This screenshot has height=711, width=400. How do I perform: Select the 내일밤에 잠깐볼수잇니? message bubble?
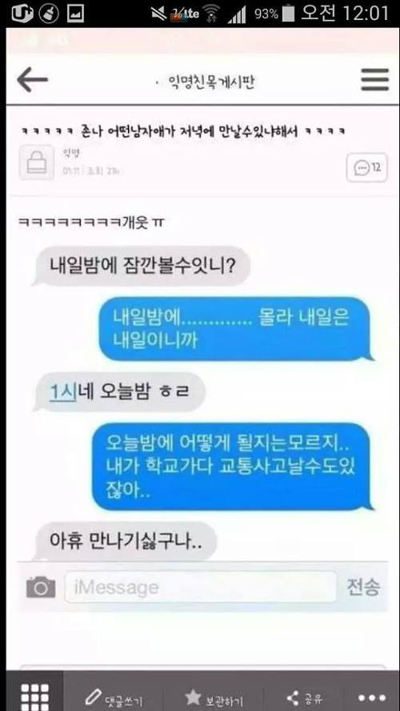coord(142,266)
